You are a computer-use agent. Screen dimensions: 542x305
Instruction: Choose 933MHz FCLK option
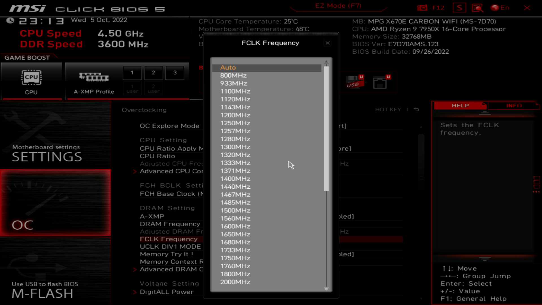pyautogui.click(x=267, y=84)
